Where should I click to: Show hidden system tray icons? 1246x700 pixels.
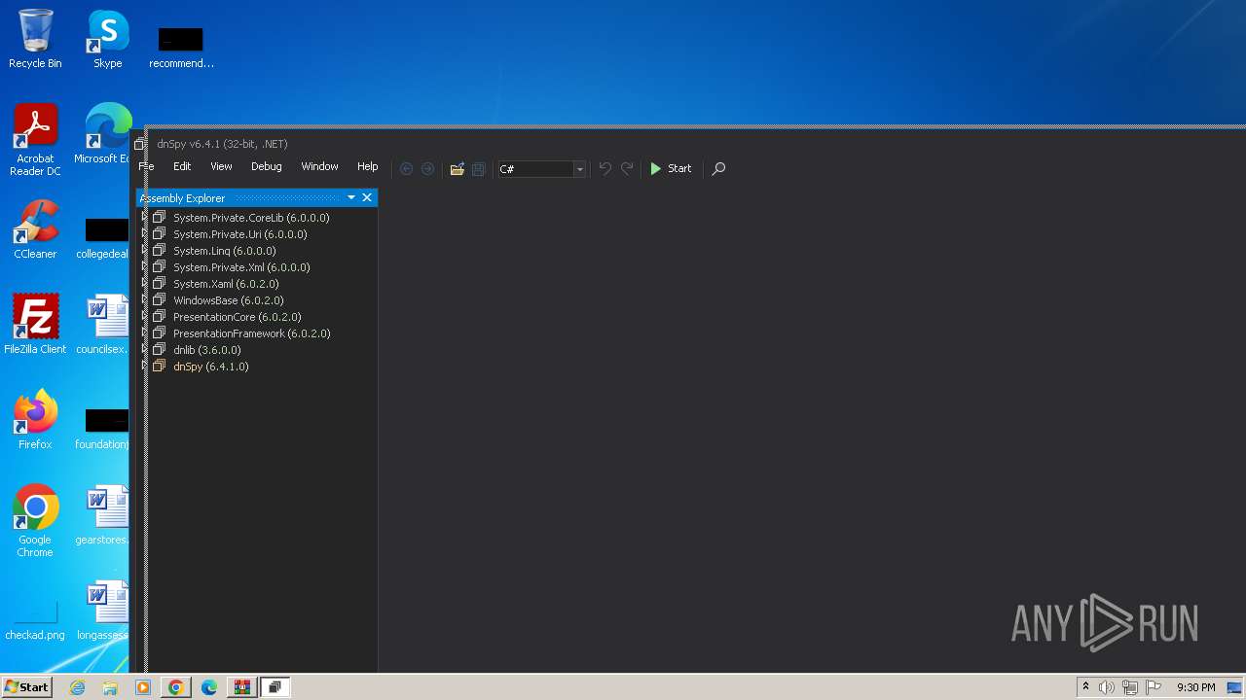(1085, 686)
